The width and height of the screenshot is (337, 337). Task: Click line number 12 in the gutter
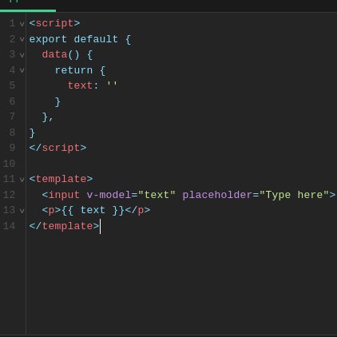(9, 195)
